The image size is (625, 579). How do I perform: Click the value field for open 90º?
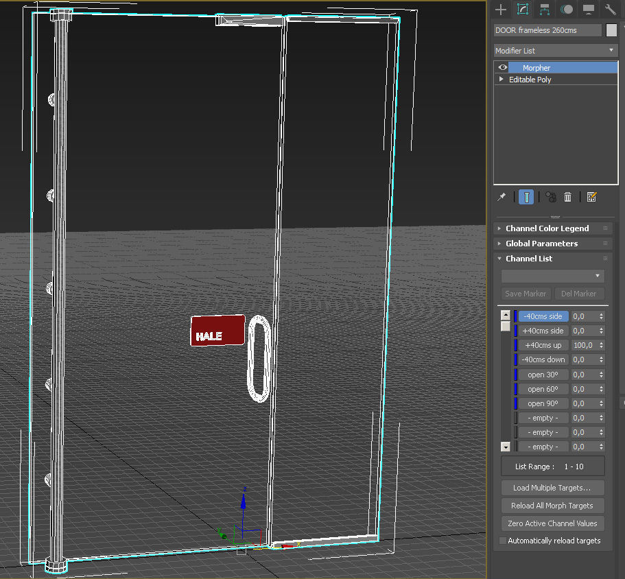pos(584,403)
